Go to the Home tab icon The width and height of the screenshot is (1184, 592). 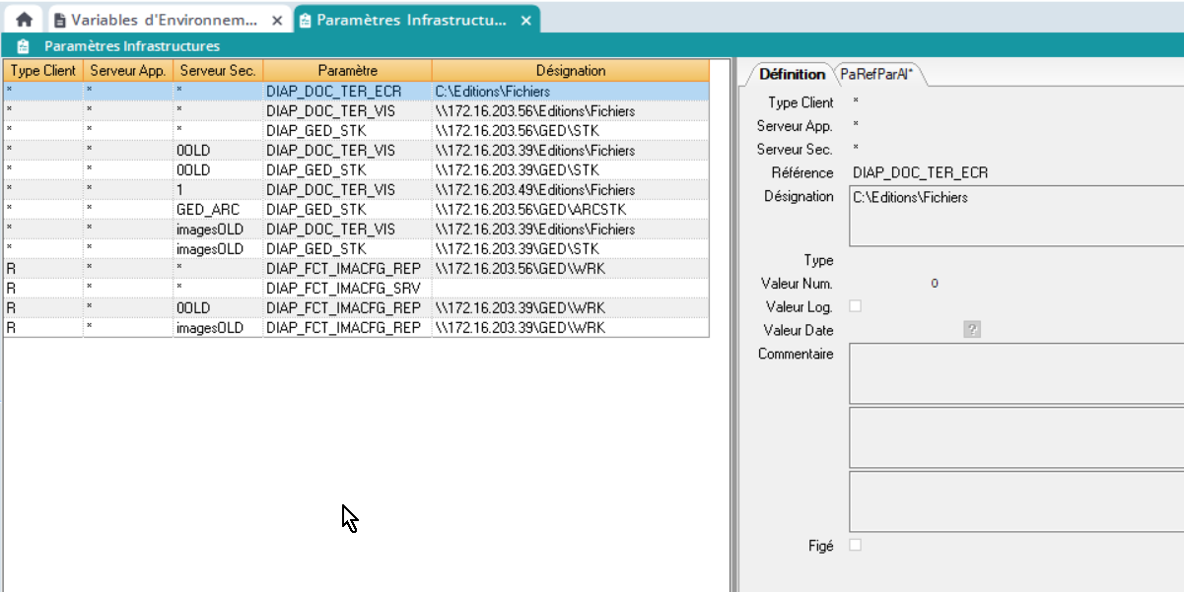point(24,20)
